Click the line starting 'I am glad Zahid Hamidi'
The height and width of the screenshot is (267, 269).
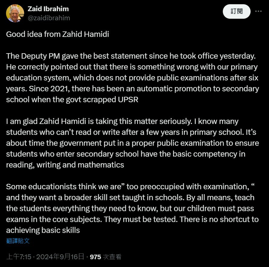(x=122, y=121)
